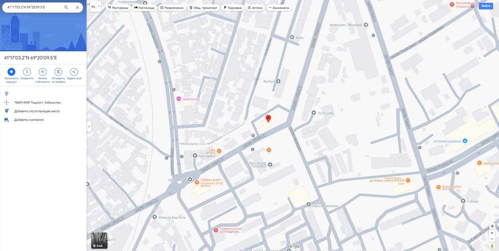Click the Отправить на телефон icon

pyautogui.click(x=58, y=72)
